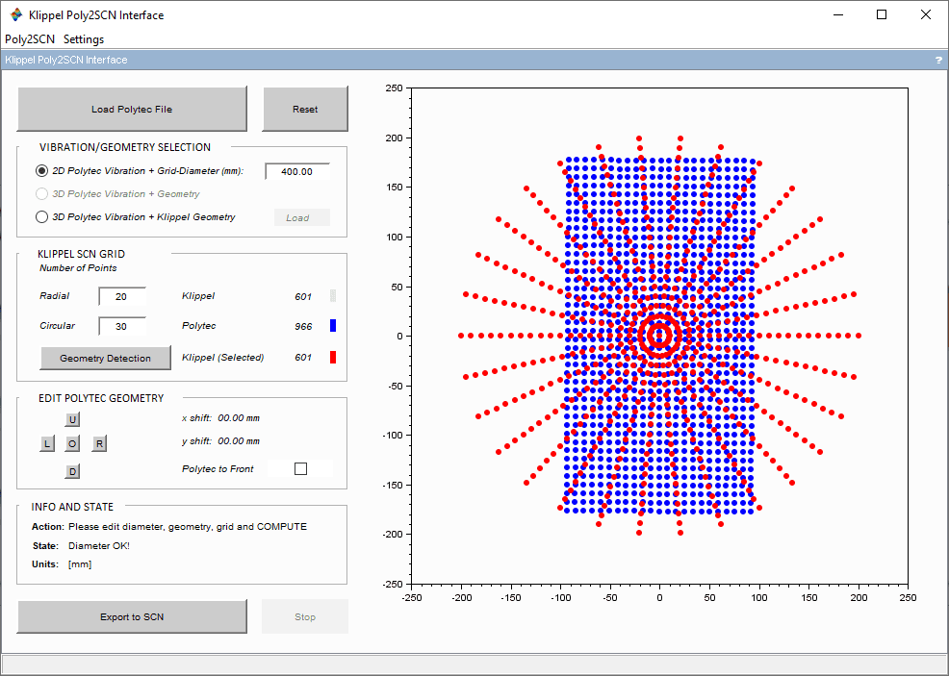Screen dimensions: 949x676
Task: Click the Load Polytec File button
Action: pos(132,109)
